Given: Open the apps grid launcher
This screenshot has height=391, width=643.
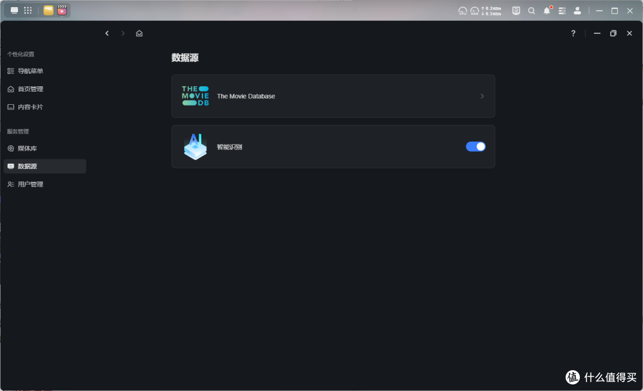Looking at the screenshot, I should point(28,11).
